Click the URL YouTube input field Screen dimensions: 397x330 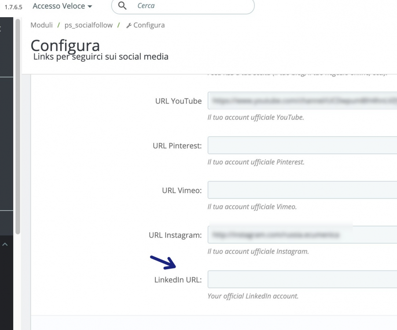(x=302, y=101)
